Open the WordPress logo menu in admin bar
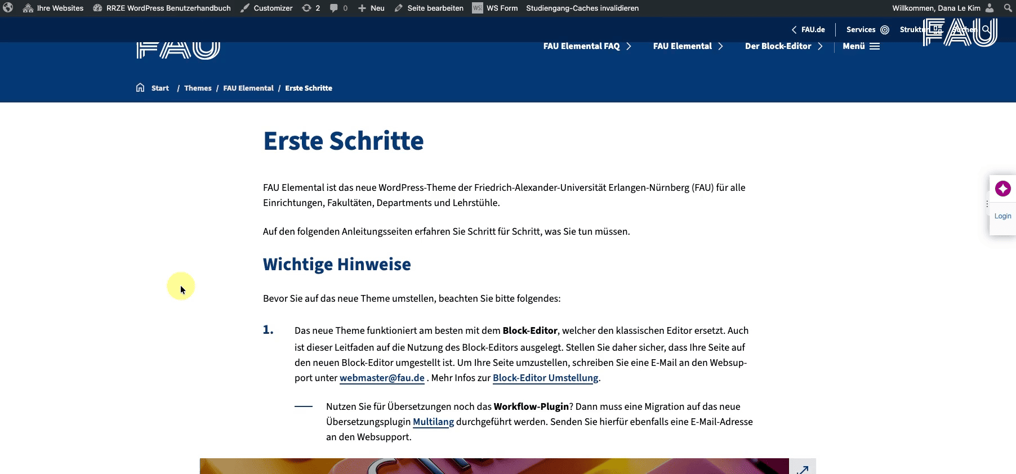 (8, 8)
